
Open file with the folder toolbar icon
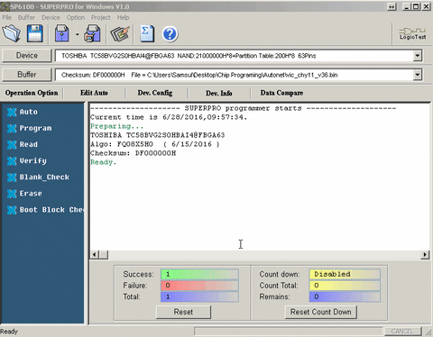pyautogui.click(x=12, y=33)
